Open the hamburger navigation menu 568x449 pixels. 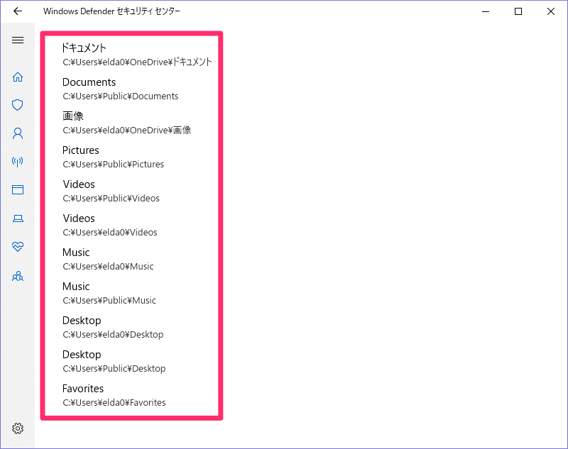tap(17, 40)
